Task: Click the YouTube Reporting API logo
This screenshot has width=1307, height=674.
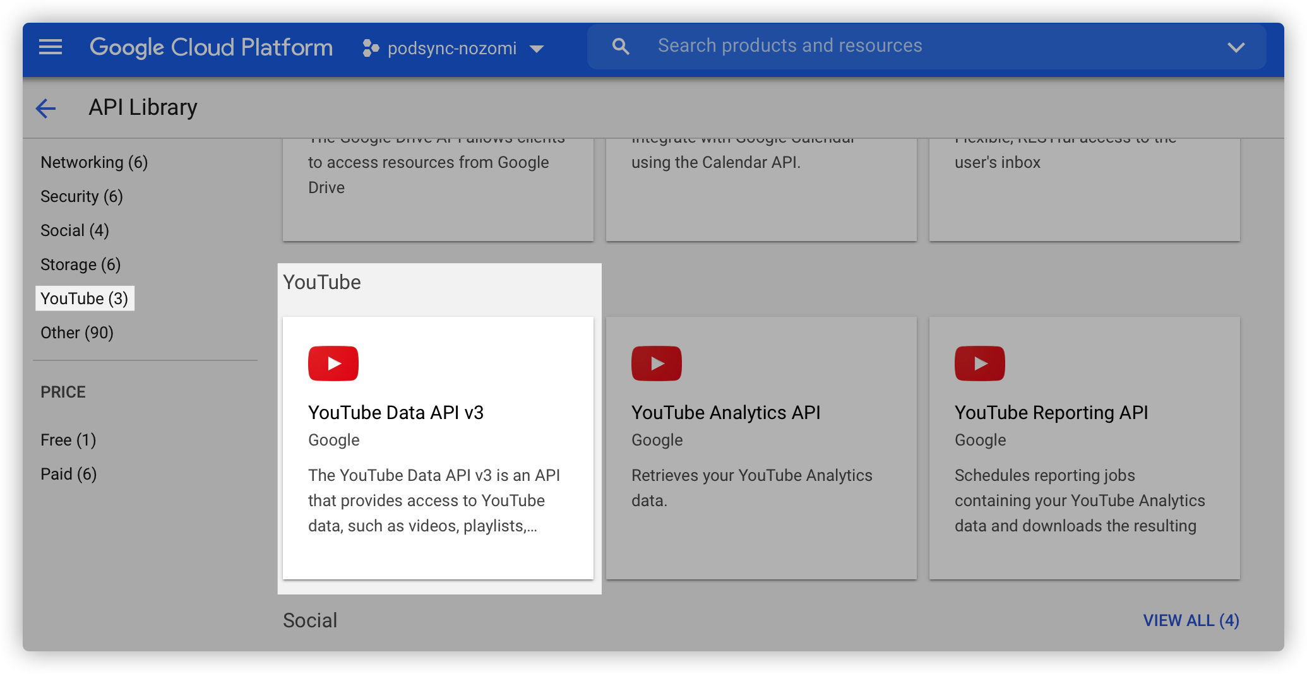Action: 980,364
